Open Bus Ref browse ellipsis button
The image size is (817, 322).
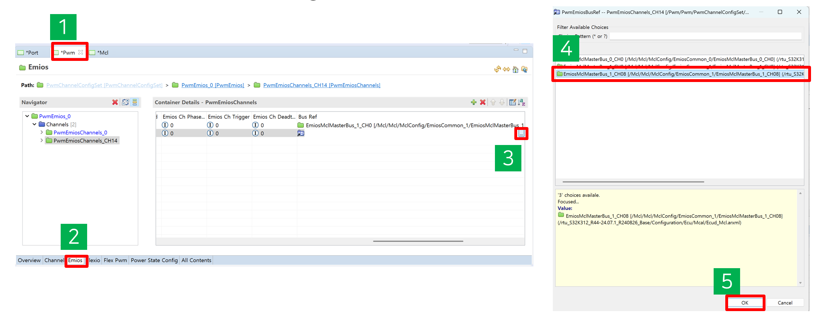(x=521, y=134)
